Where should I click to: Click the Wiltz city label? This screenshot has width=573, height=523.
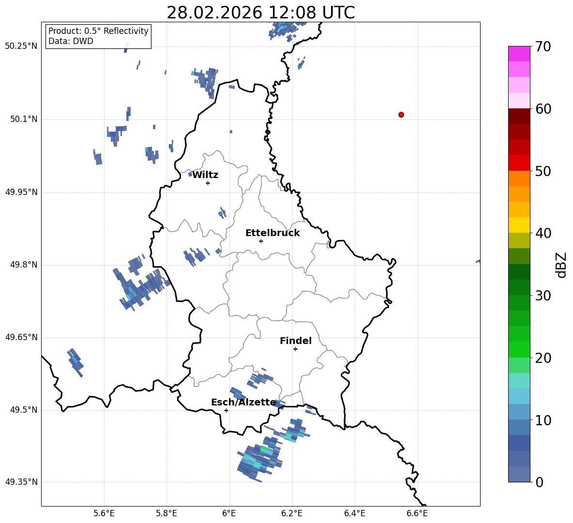pos(205,175)
